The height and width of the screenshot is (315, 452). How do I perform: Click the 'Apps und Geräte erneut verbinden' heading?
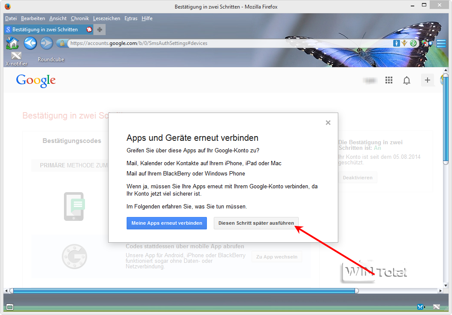coord(192,138)
